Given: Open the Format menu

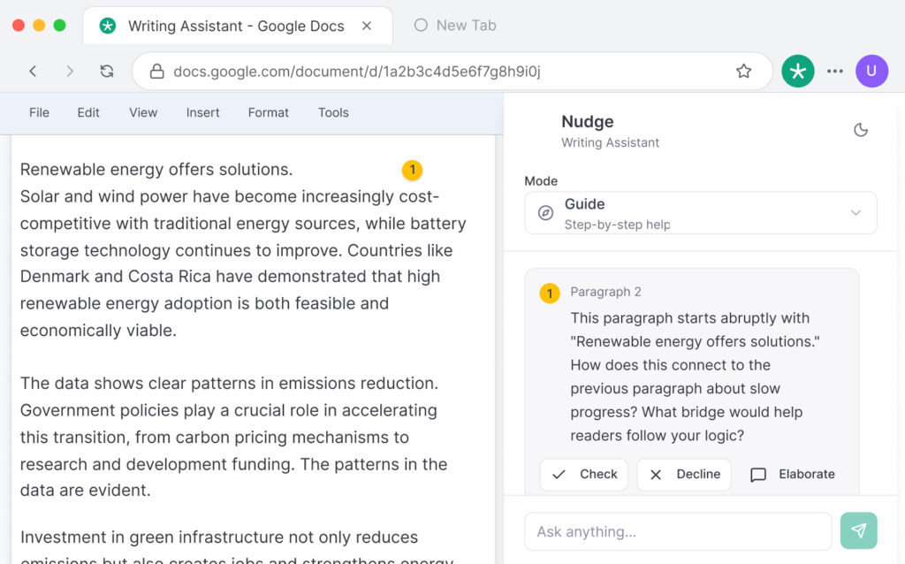Looking at the screenshot, I should point(268,112).
